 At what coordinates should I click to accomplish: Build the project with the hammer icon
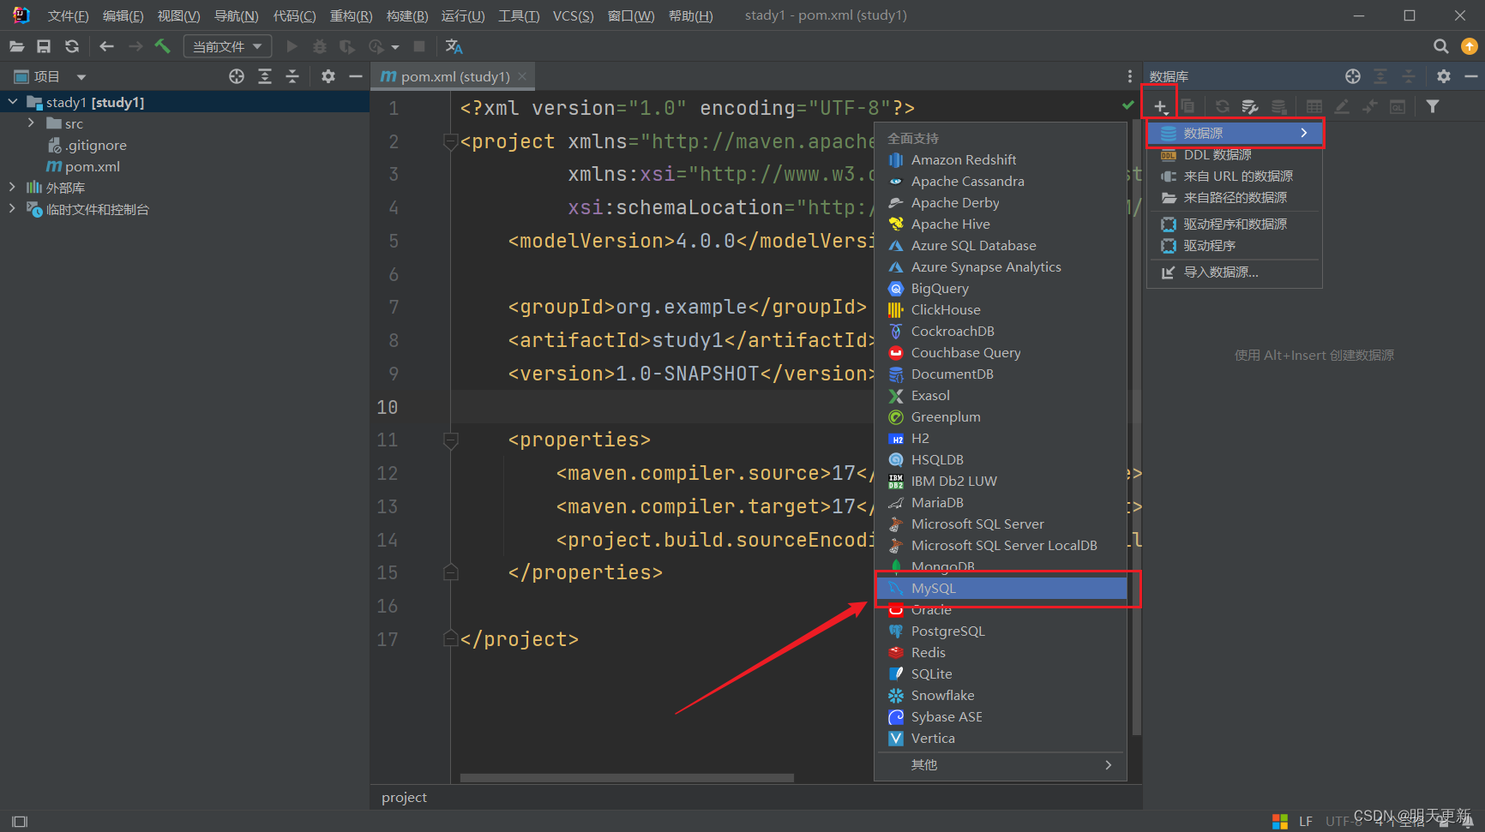162,46
